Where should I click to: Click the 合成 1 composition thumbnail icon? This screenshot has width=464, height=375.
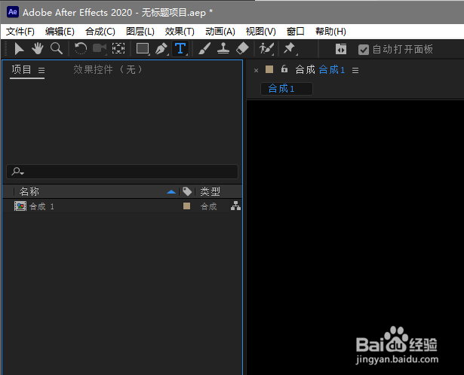pos(20,206)
